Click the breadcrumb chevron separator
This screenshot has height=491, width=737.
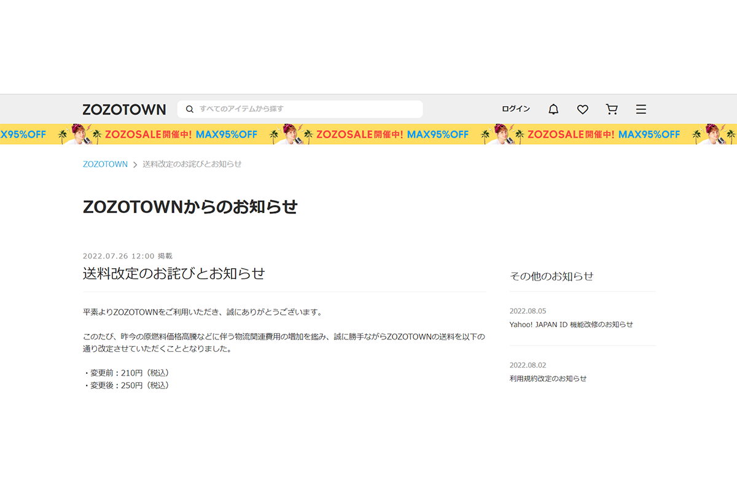pyautogui.click(x=135, y=164)
